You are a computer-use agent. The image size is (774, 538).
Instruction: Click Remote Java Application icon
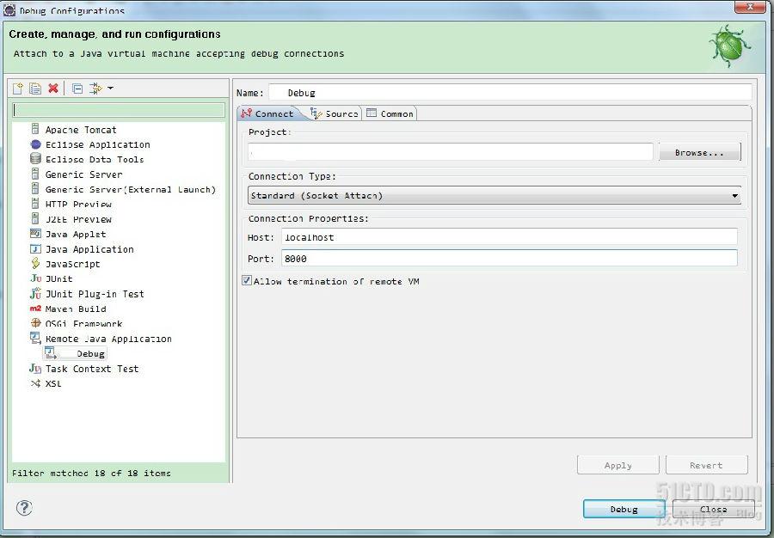35,339
